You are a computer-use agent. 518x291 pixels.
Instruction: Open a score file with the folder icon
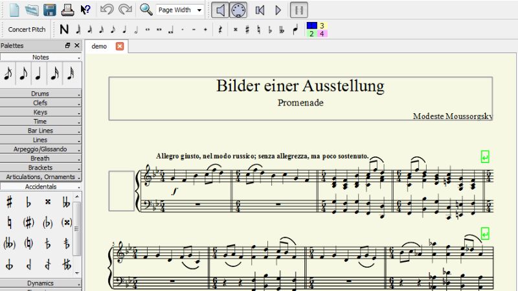(32, 10)
